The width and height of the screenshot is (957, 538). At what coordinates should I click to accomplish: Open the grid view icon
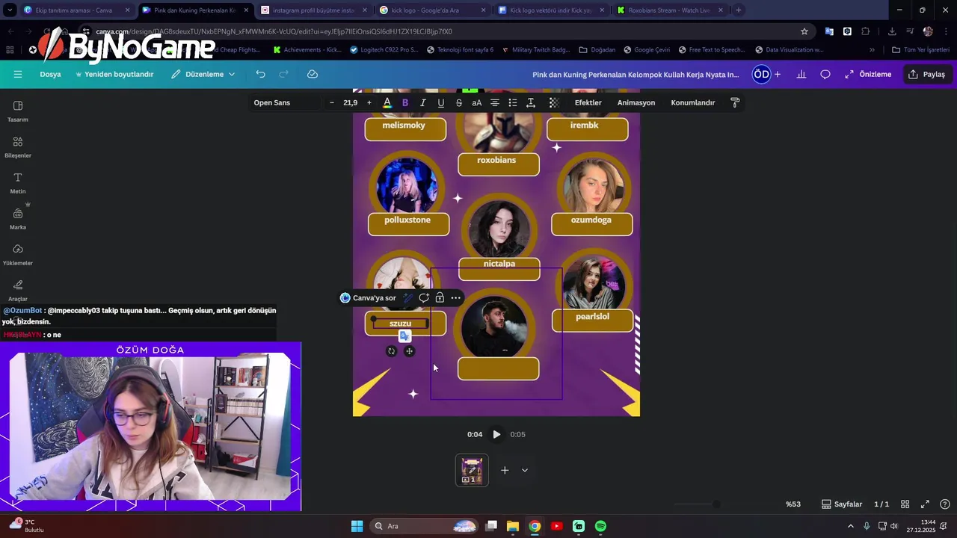[905, 504]
